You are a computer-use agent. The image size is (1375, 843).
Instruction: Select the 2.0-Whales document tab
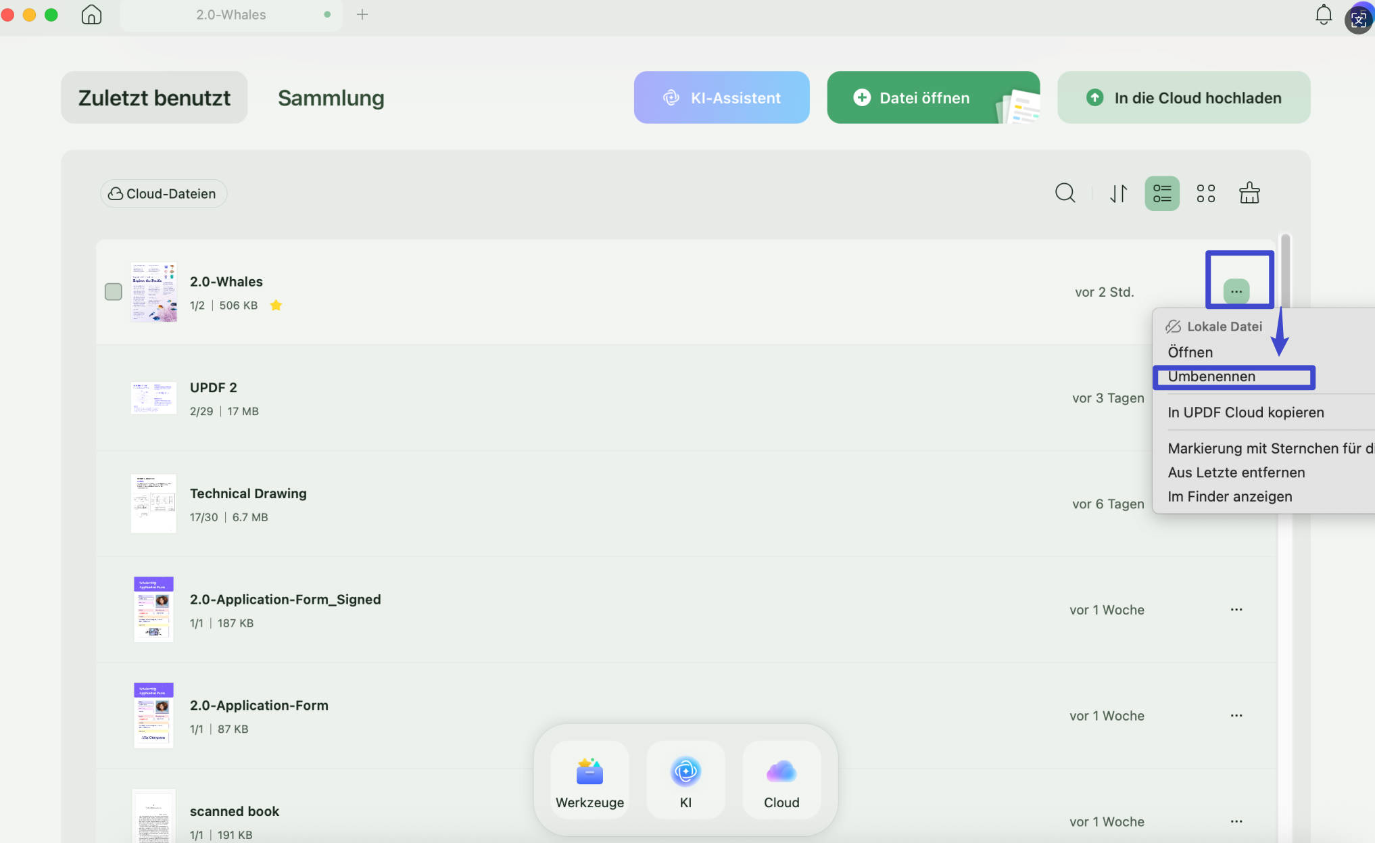click(x=231, y=15)
